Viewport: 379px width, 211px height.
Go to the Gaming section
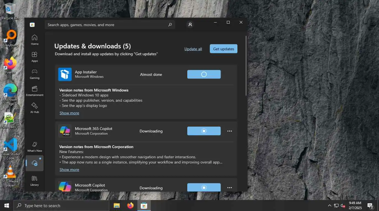point(34,74)
